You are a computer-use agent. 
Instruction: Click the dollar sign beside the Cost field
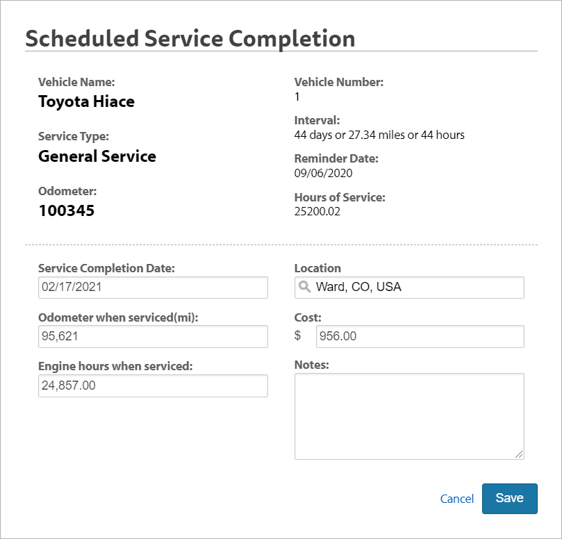(x=297, y=336)
